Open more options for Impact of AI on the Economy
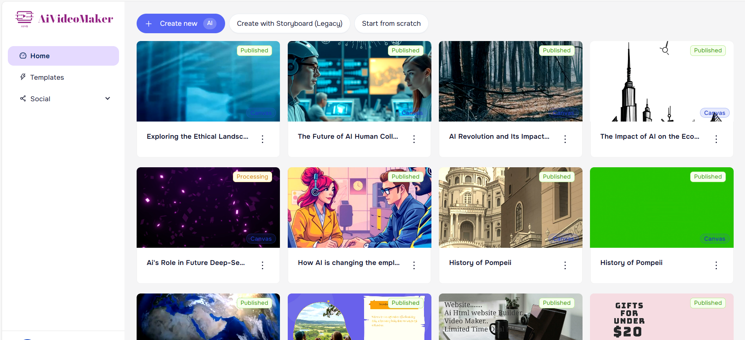Viewport: 745px width, 340px height. coord(716,139)
